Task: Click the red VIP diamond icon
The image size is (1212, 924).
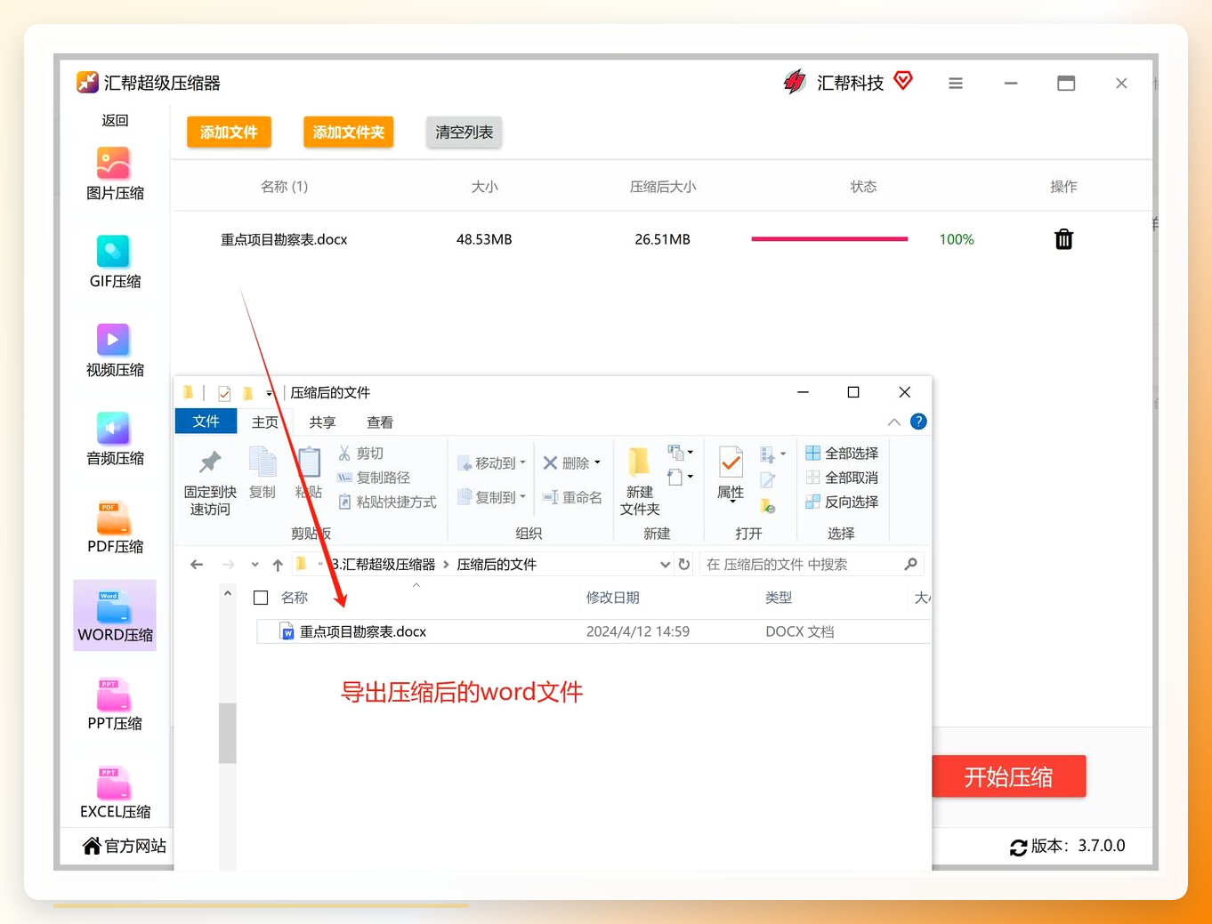Action: click(x=903, y=81)
